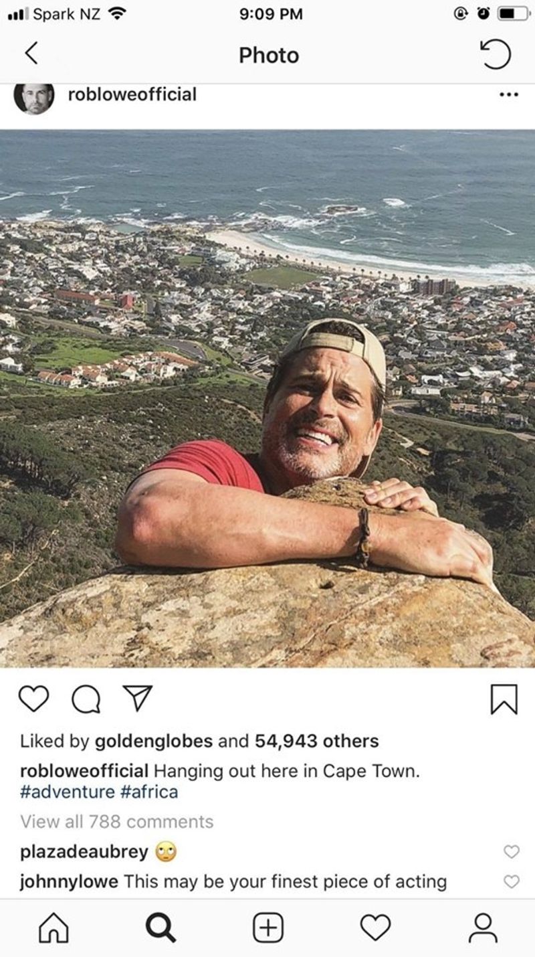Like the johnnylowe comment
This screenshot has height=957, width=535.
tap(512, 881)
